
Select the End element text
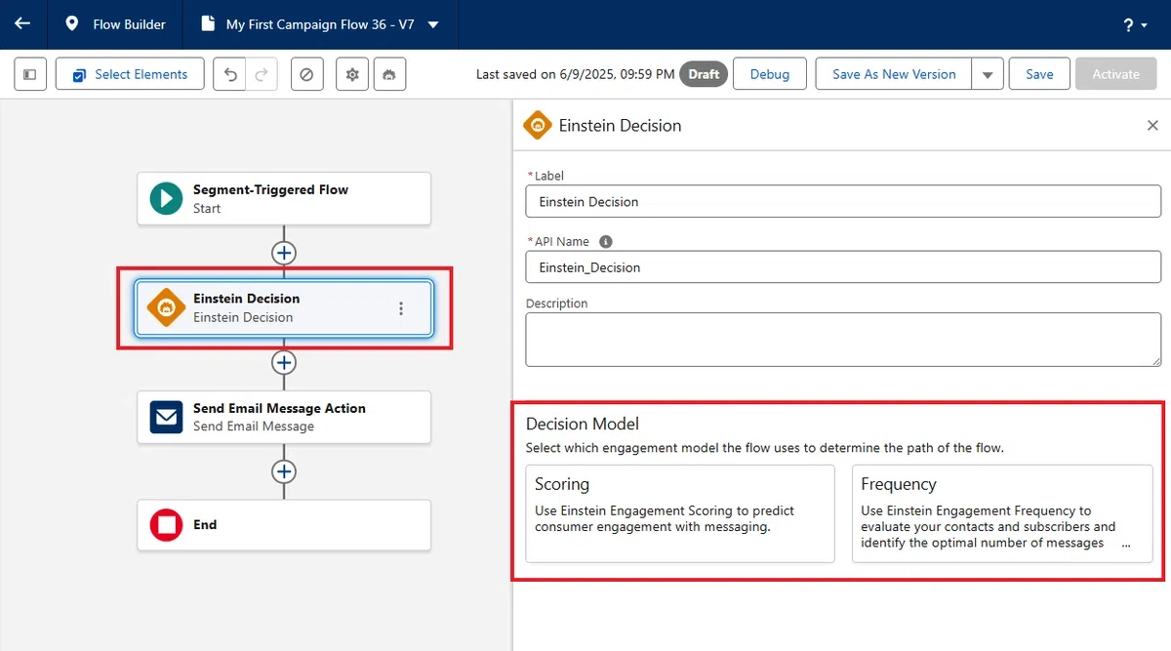pos(205,525)
